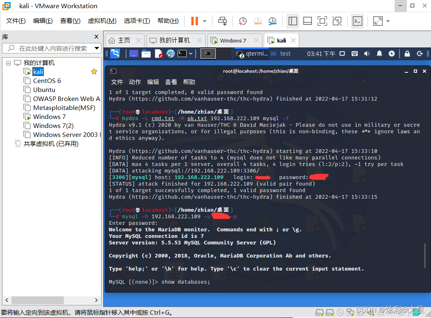Send Ctrl+Alt+Del to the virtual machine
Viewport: 431px width, 318px height.
pyautogui.click(x=222, y=21)
